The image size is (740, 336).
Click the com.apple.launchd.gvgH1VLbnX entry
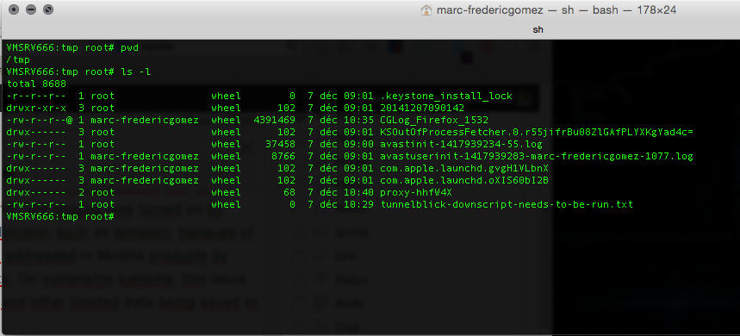pos(464,169)
